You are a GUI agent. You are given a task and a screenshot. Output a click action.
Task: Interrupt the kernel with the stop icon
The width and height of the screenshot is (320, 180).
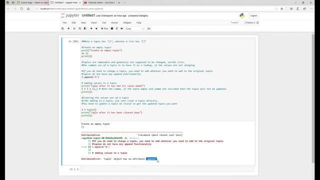(x=112, y=28)
